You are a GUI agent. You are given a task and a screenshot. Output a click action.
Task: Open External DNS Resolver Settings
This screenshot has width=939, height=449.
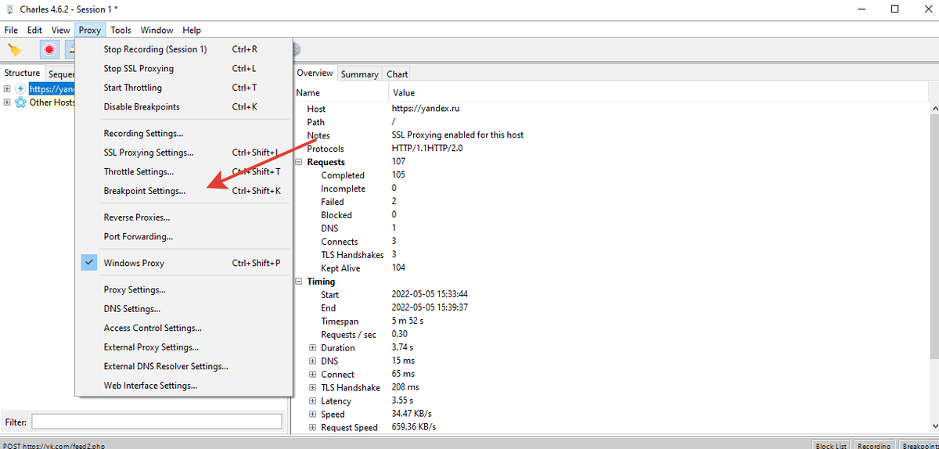point(184,366)
